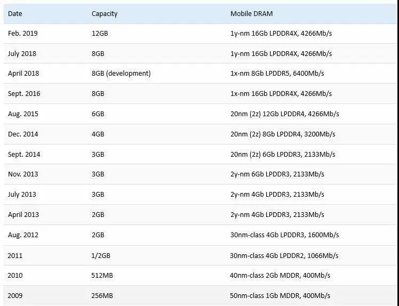The image size is (399, 306).
Task: Click the Mobile DRAM column header
Action: coord(252,13)
